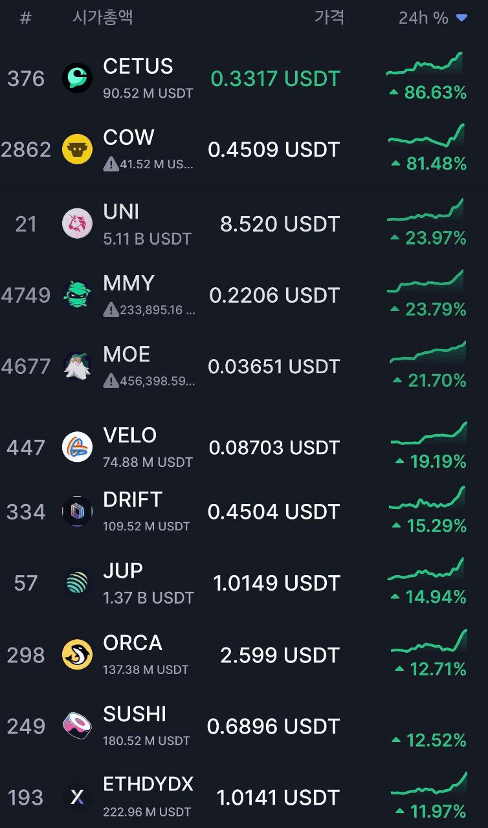Open the CETUS coin logo
This screenshot has height=828, width=488.
tap(77, 78)
